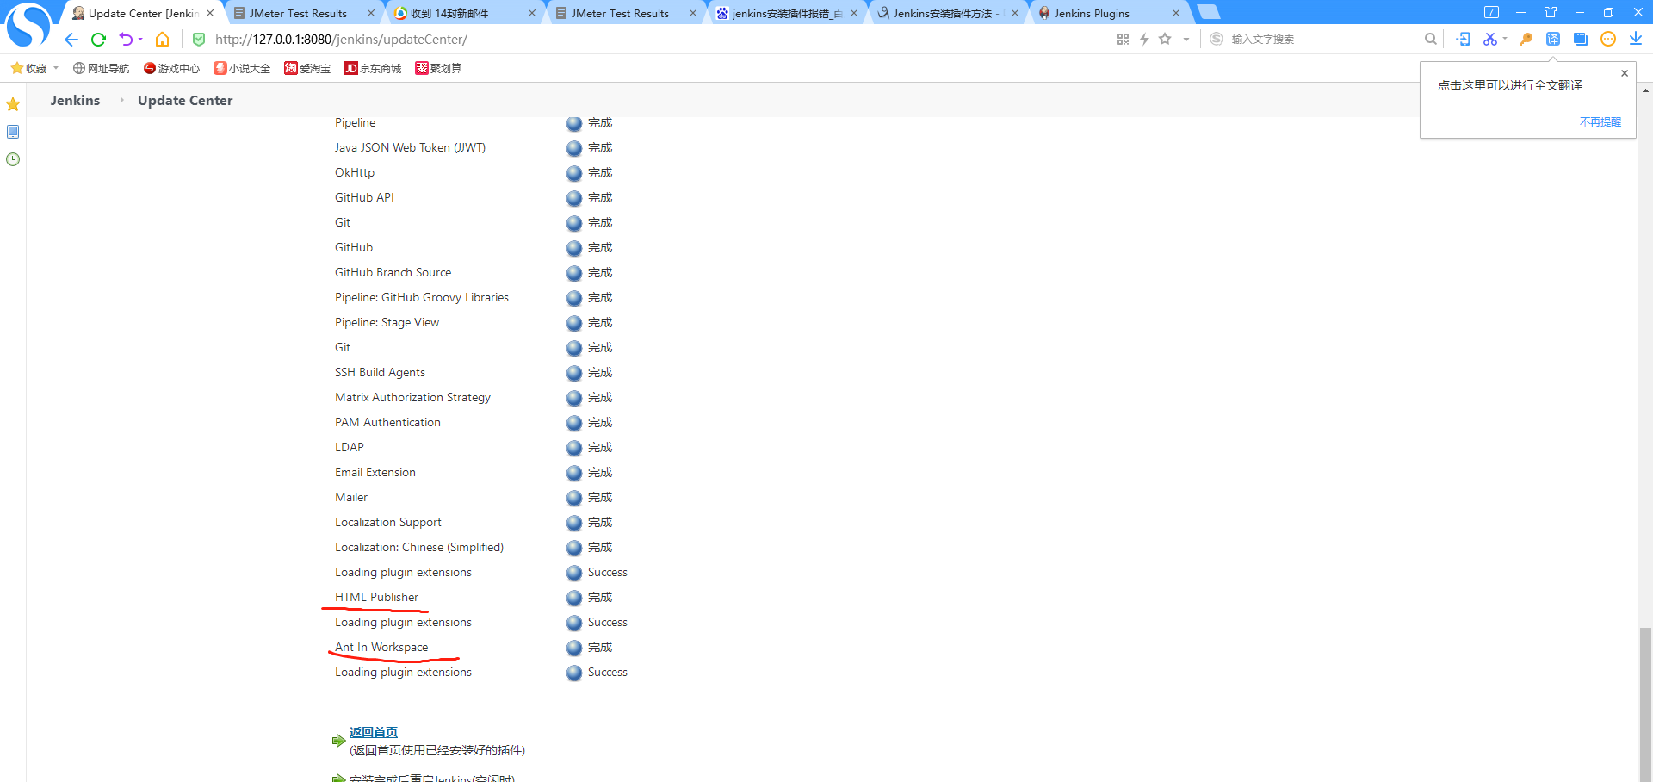Open the 收藏 bookmarks menu
Screen dimensions: 1653x782
coord(34,68)
